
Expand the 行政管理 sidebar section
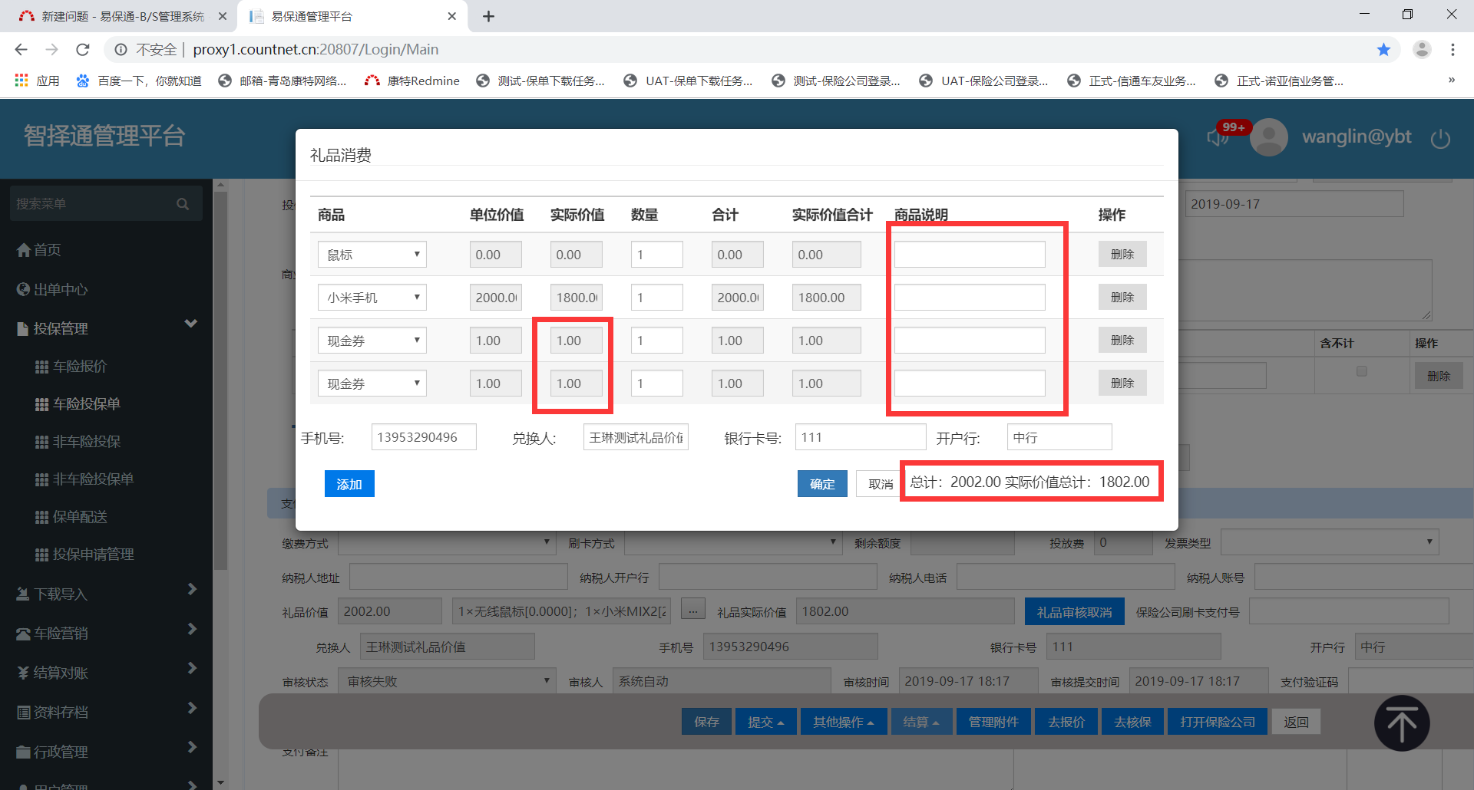tap(192, 747)
